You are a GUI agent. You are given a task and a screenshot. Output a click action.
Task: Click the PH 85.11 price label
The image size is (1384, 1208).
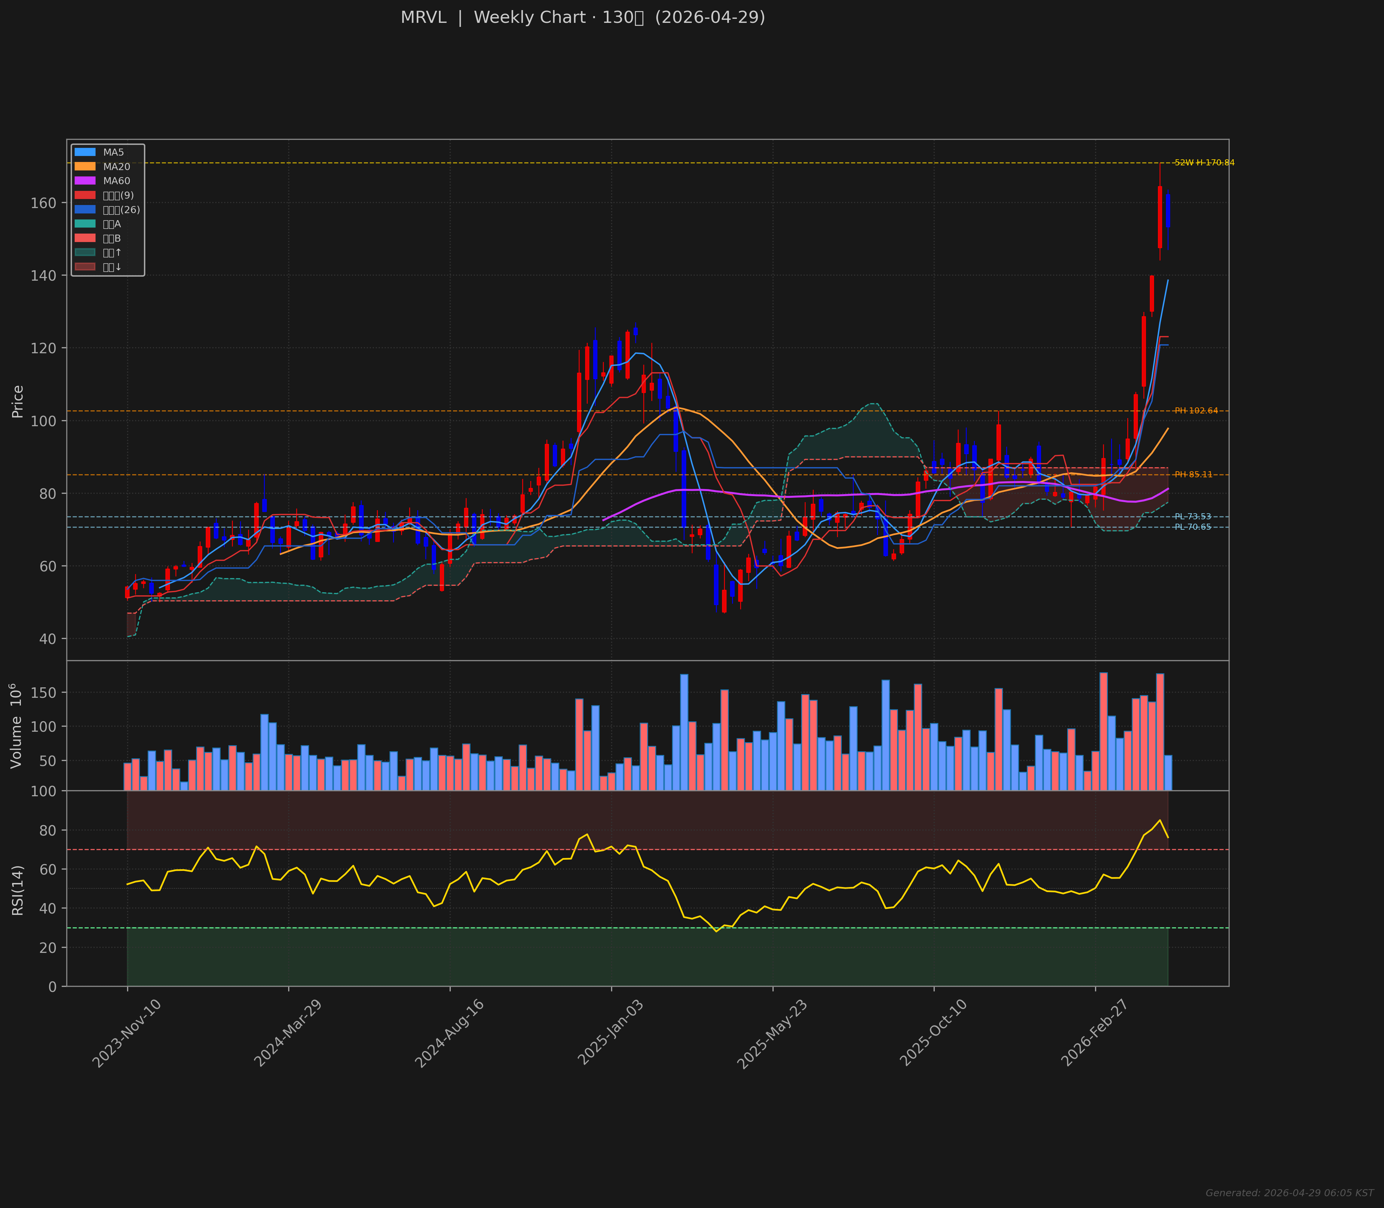[1193, 475]
